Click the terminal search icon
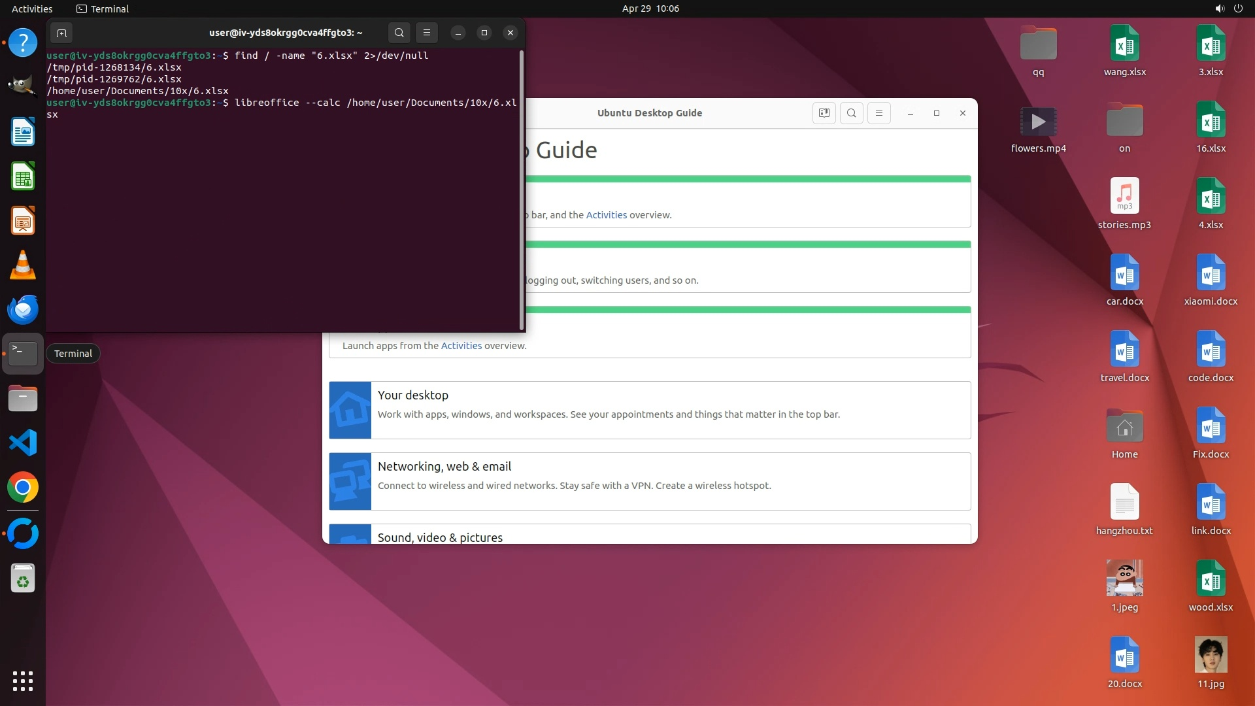 [399, 33]
